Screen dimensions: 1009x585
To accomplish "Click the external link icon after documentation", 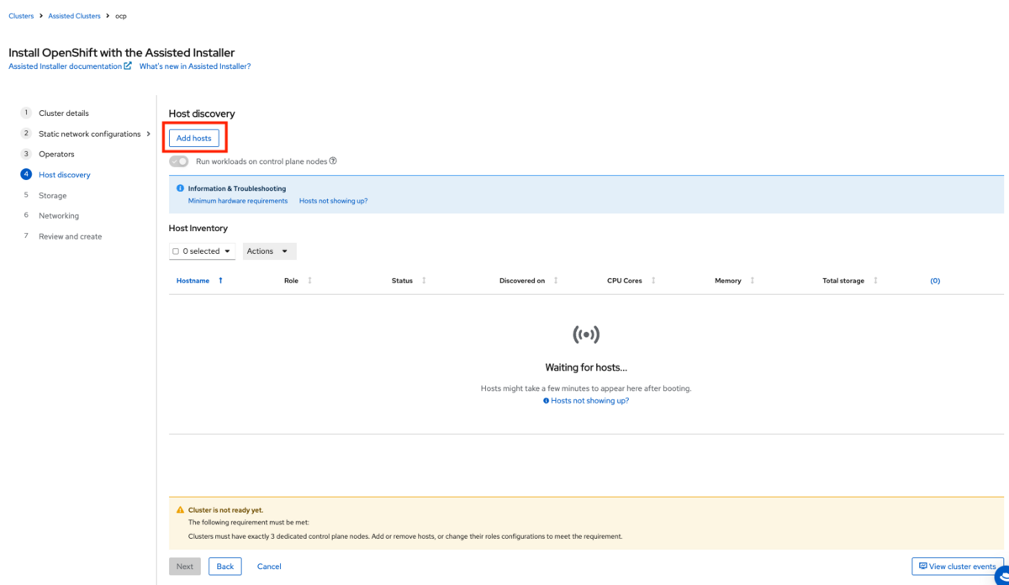I will tap(128, 66).
